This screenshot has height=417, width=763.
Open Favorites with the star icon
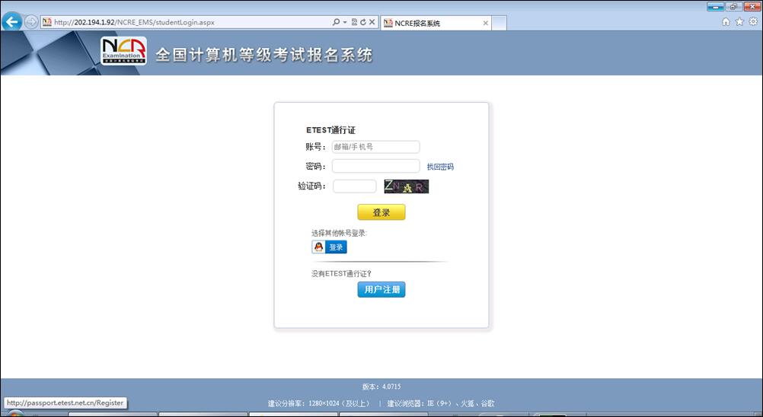(x=739, y=22)
